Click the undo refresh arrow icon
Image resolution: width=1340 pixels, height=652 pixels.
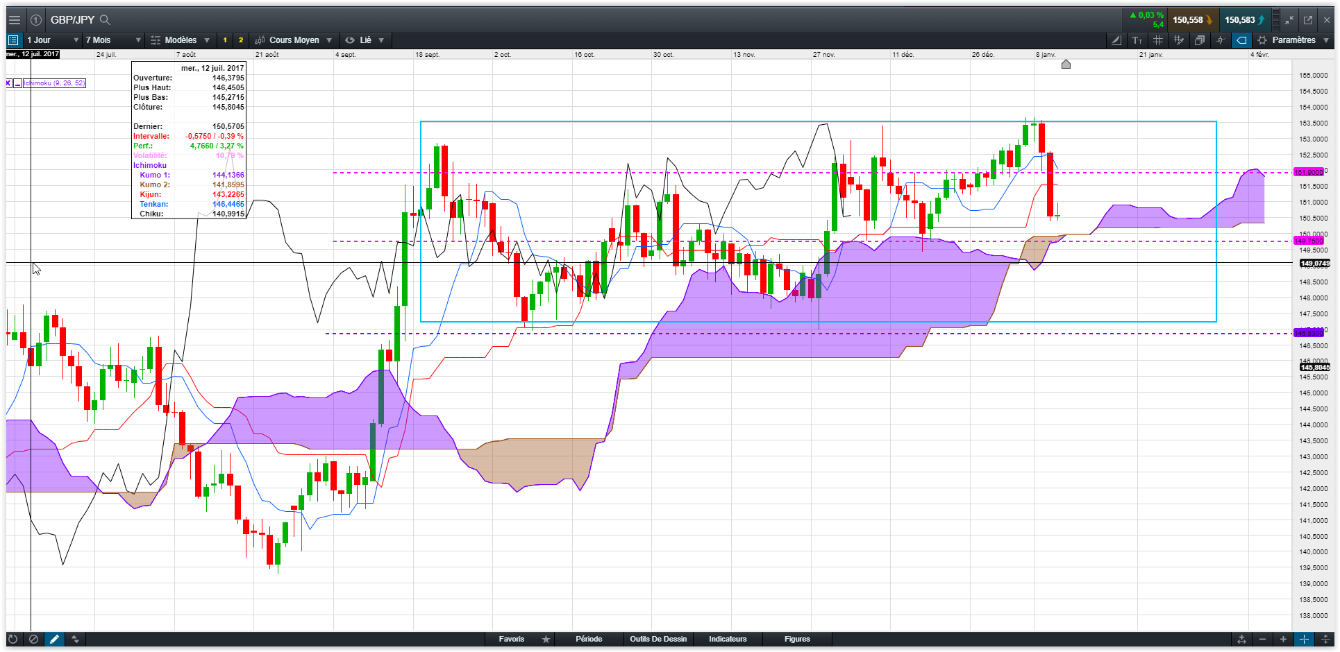12,640
